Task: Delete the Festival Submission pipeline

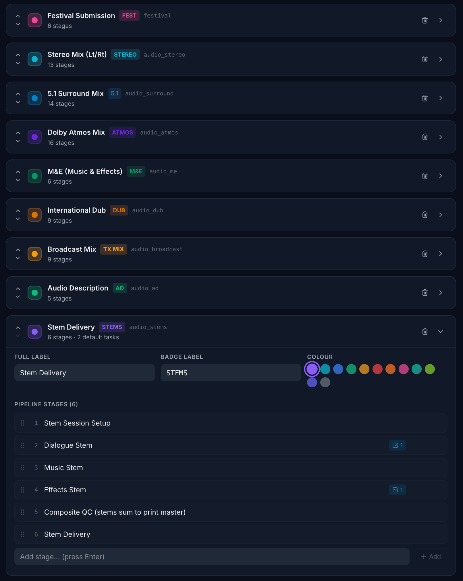Action: click(425, 20)
